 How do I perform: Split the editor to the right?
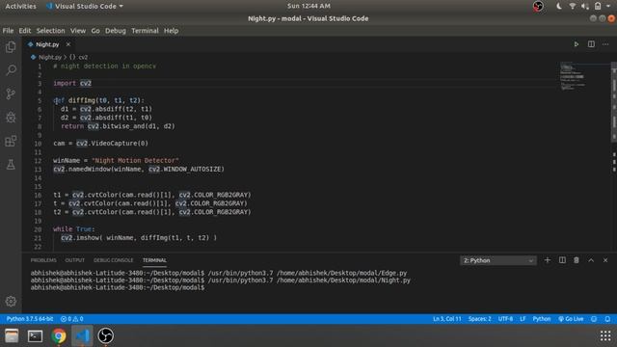pos(591,44)
